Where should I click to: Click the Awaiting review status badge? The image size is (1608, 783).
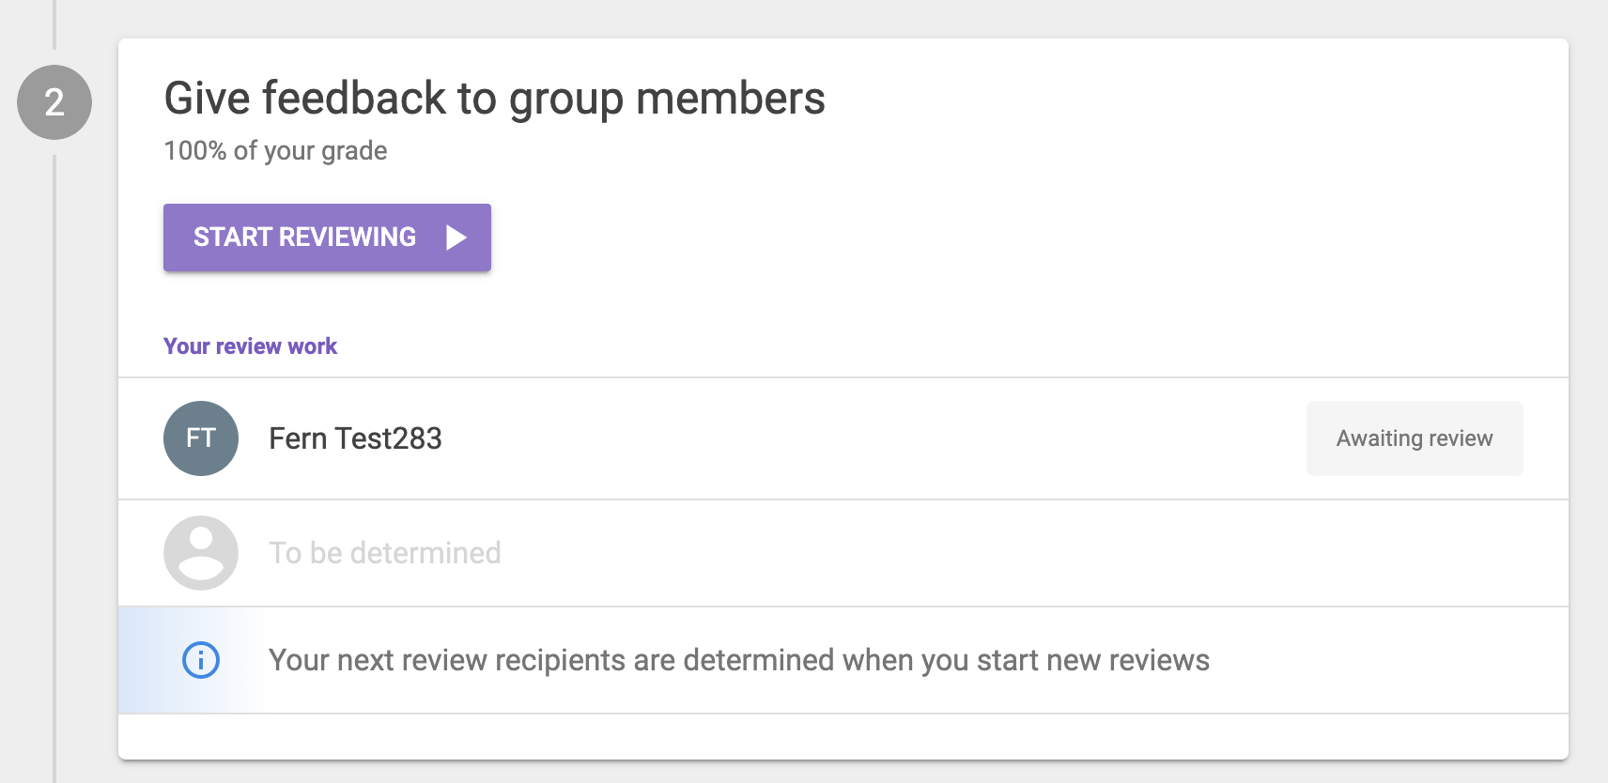(1414, 438)
